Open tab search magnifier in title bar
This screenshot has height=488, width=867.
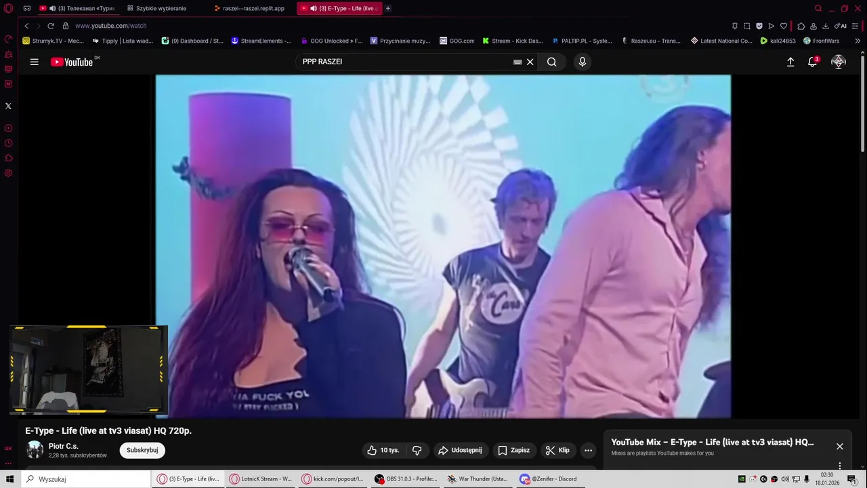(x=818, y=8)
